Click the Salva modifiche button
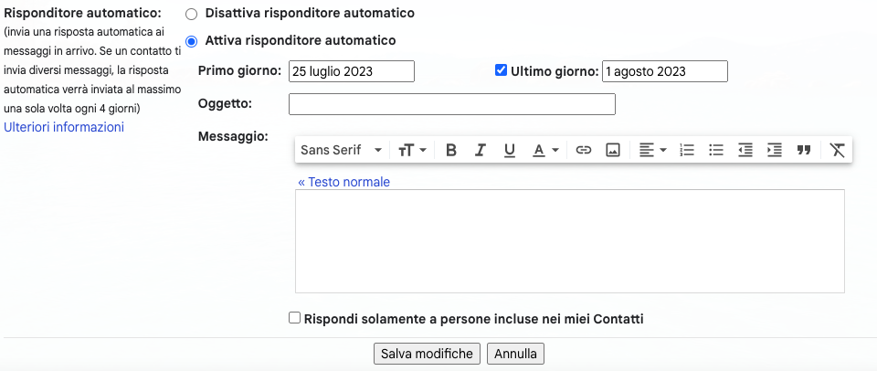This screenshot has height=371, width=877. point(427,354)
